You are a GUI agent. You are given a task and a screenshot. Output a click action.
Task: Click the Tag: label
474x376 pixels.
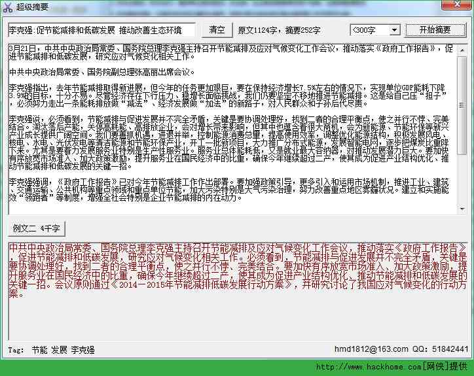click(16, 350)
